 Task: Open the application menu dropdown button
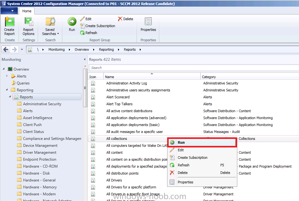pyautogui.click(x=9, y=11)
